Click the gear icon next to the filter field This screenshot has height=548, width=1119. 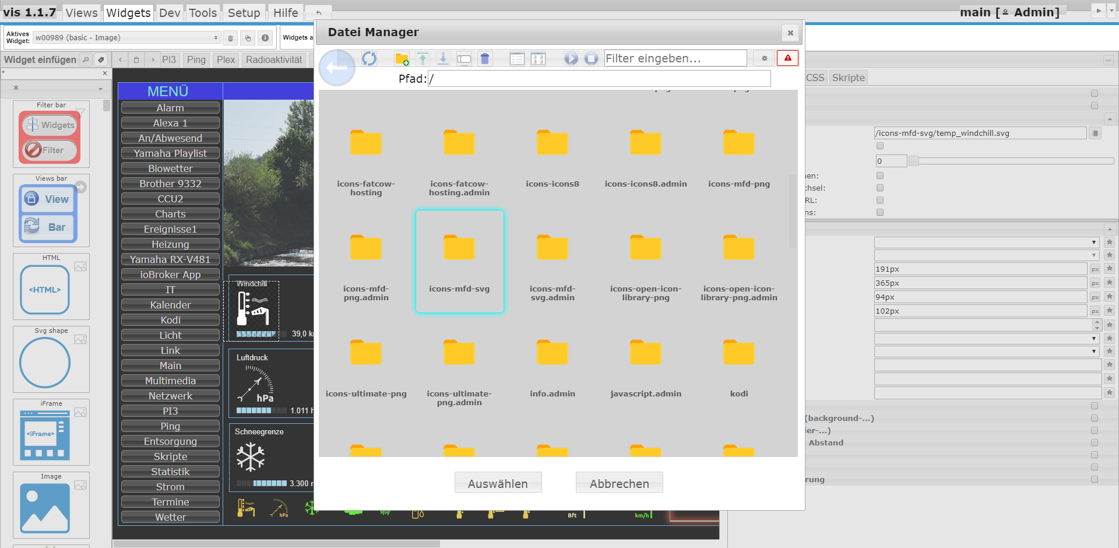pos(764,58)
